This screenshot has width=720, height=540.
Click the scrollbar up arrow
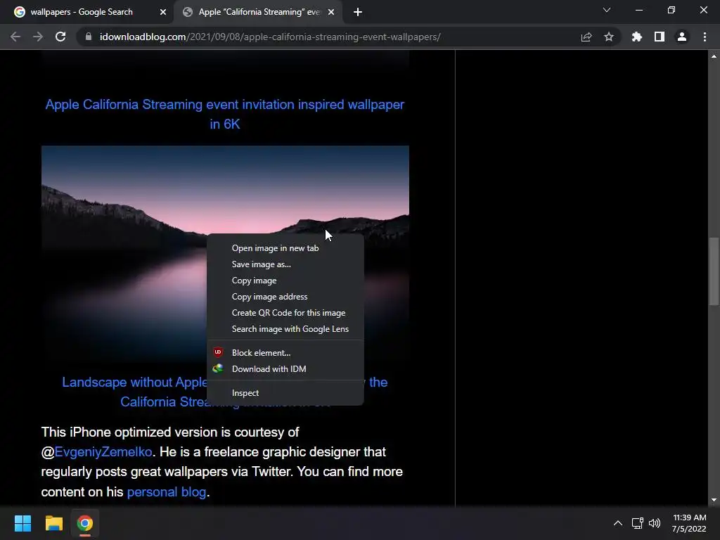[x=714, y=56]
